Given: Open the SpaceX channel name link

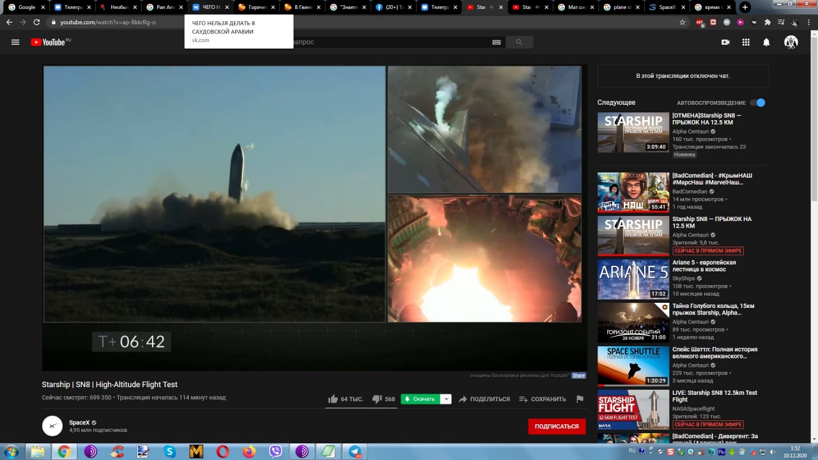Looking at the screenshot, I should pos(80,422).
